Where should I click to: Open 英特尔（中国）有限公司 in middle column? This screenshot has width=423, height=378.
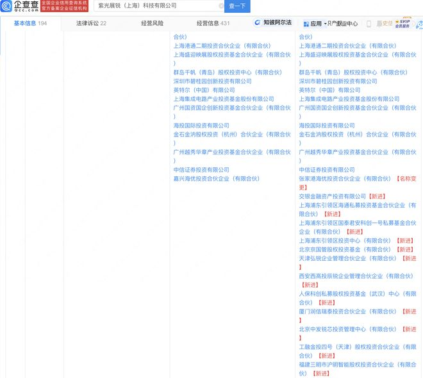204,90
